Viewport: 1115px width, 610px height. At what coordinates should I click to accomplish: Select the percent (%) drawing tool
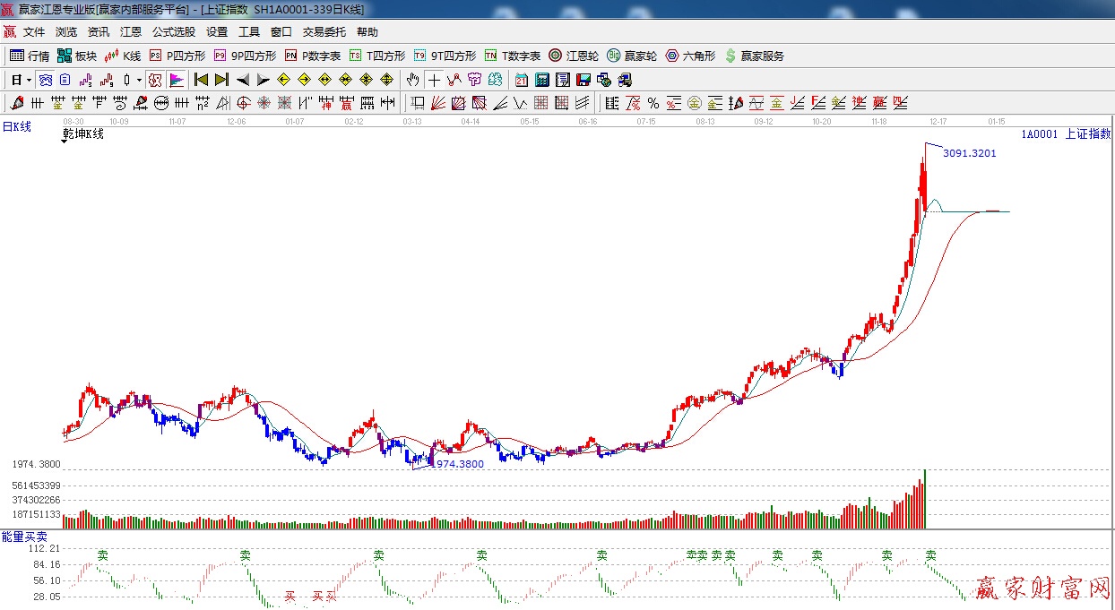pyautogui.click(x=653, y=103)
